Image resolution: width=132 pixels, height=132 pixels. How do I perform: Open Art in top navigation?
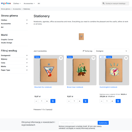(x=39, y=4)
